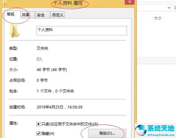This screenshot has height=138, width=176.
Task: Select the location value C:\
Action: click(x=39, y=59)
